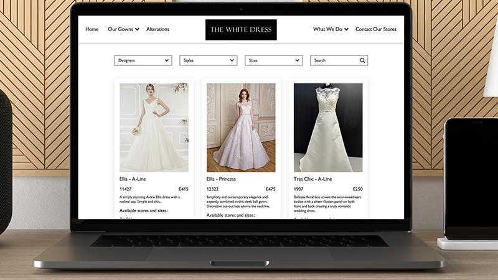Click the search magnifier icon
The image size is (498, 280).
coord(362,60)
